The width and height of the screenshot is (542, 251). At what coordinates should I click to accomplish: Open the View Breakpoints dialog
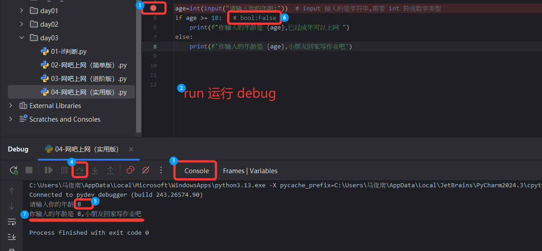click(130, 170)
